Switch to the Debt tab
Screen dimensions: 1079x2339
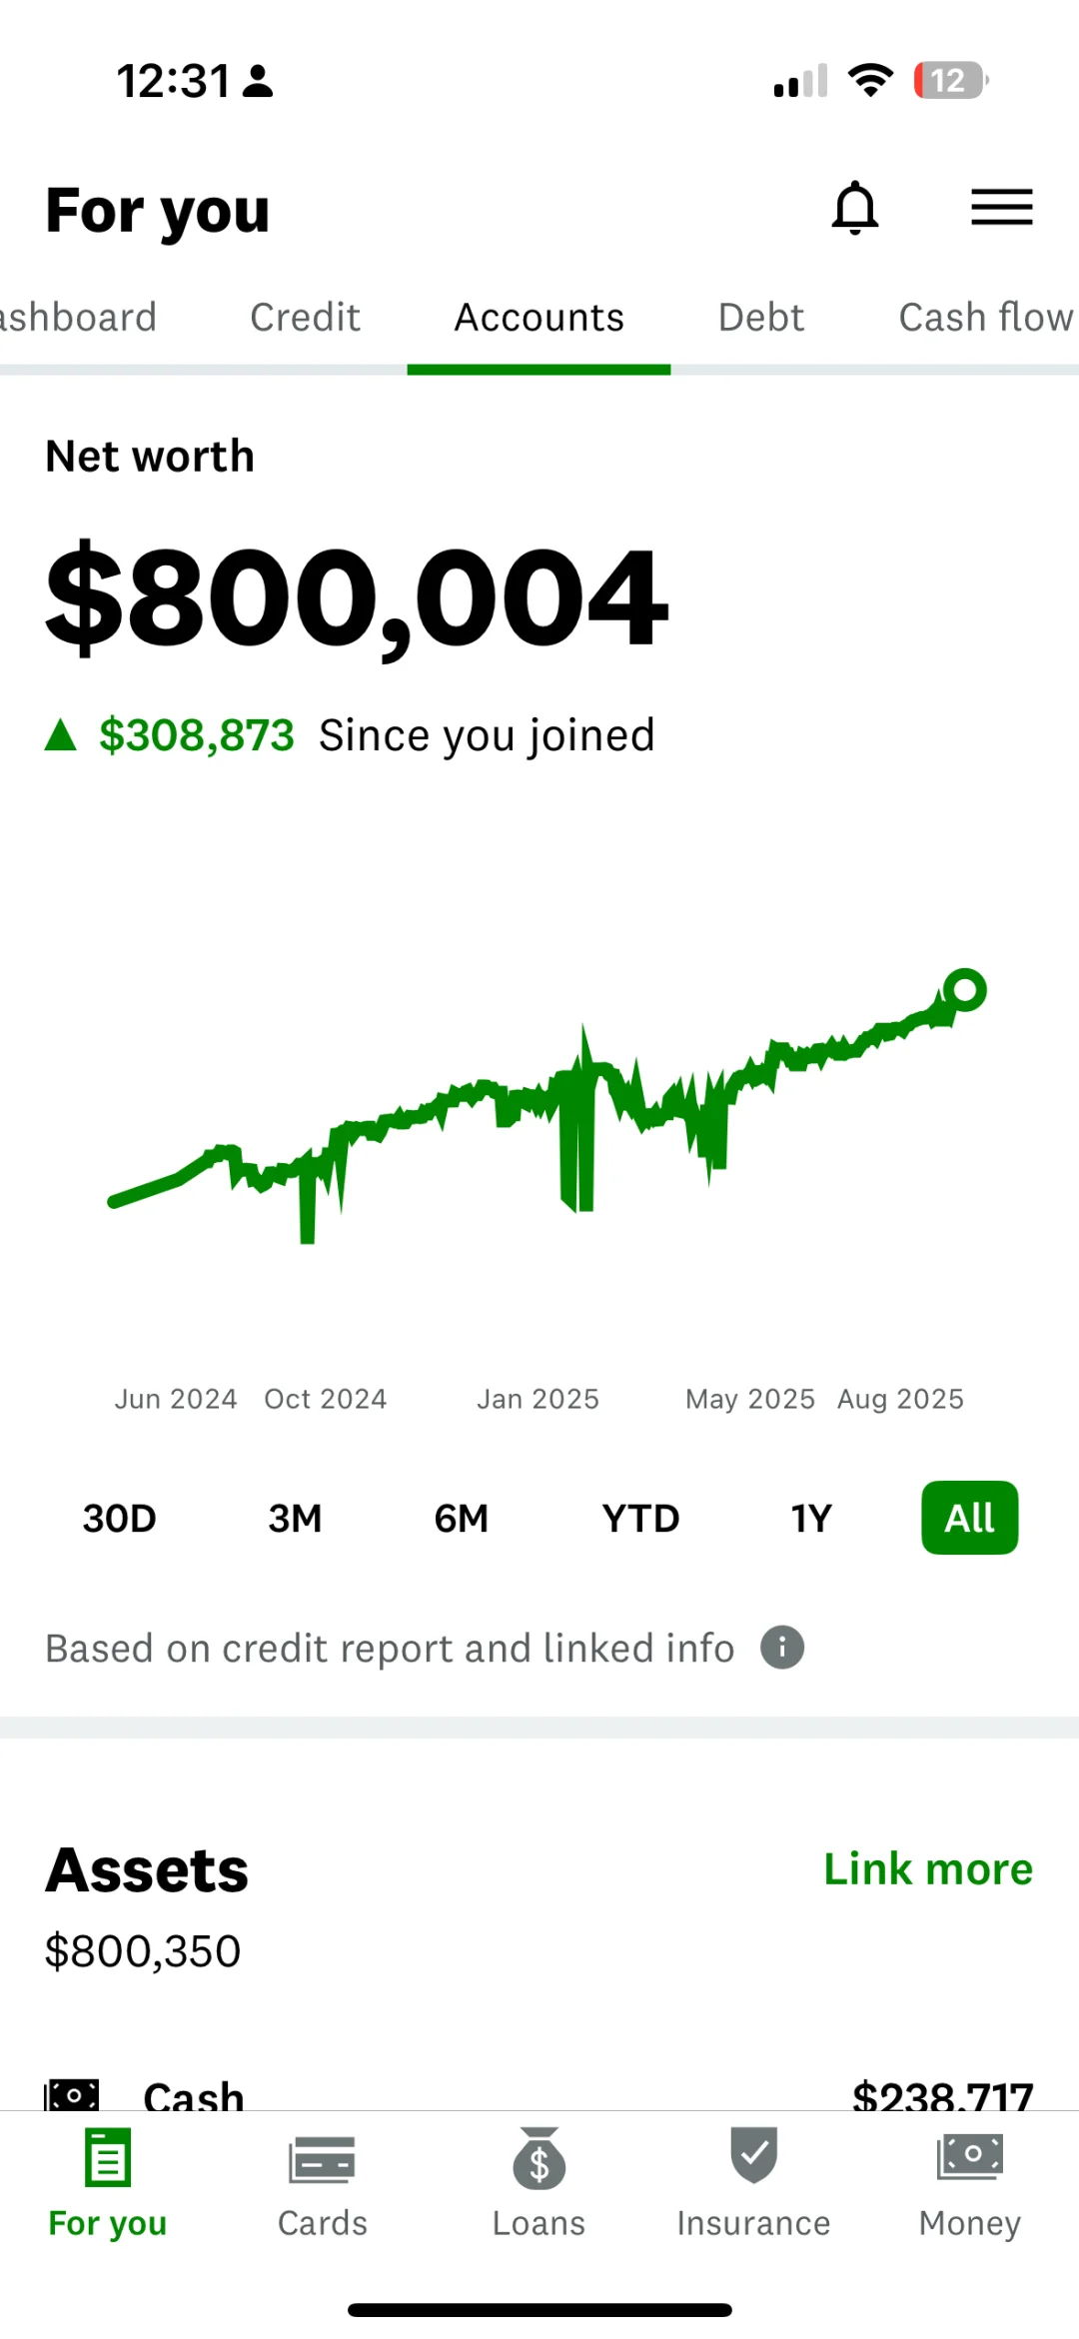pyautogui.click(x=760, y=318)
